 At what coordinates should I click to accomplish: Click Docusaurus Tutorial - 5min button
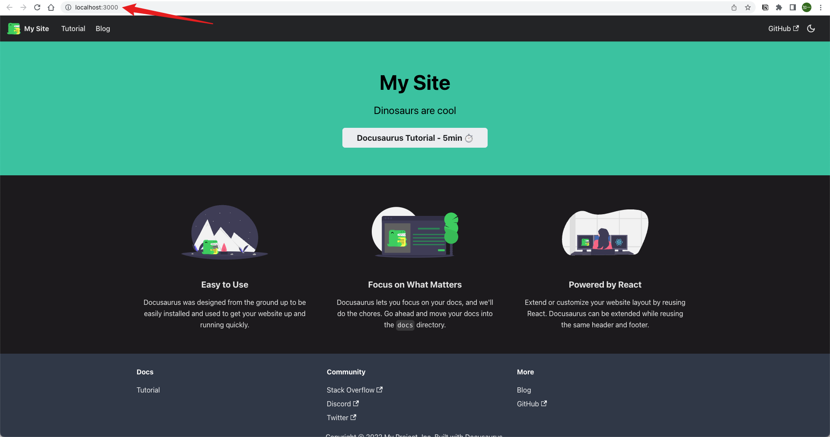(x=415, y=138)
